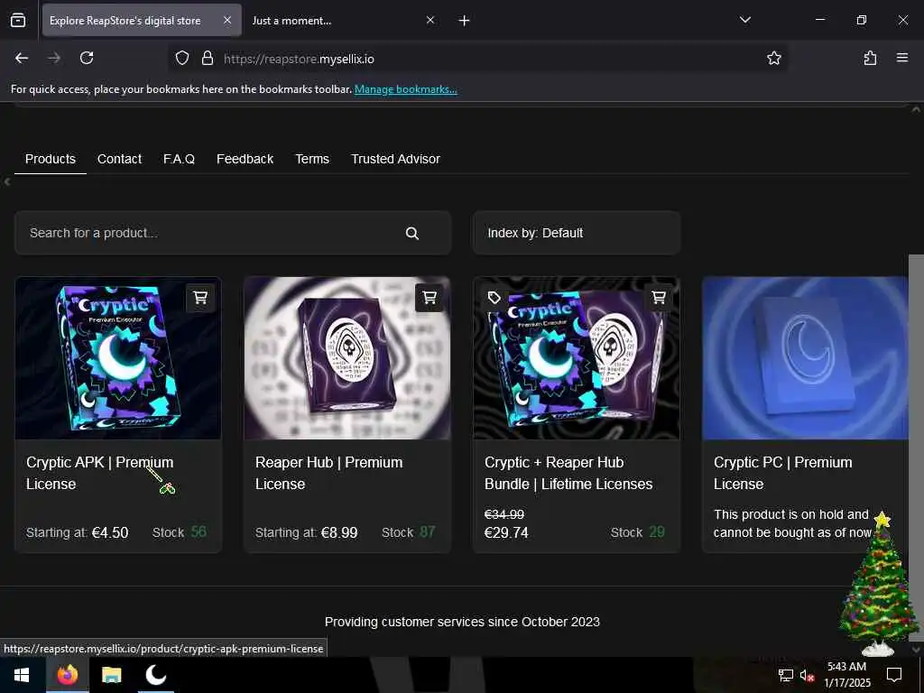Click the crescent moon app taskbar icon
Image resolution: width=924 pixels, height=693 pixels.
coord(155,675)
